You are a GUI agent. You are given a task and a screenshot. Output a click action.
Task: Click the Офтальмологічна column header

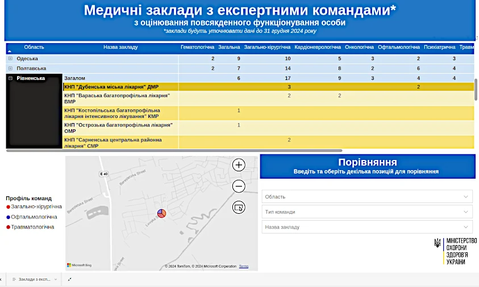click(399, 47)
